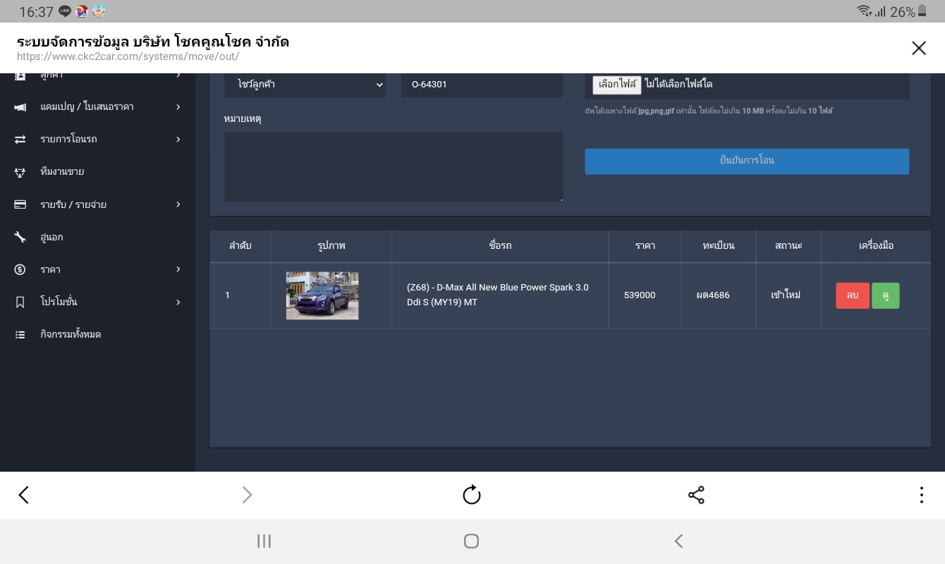Click the credit card icon for รายรับ / รายจ่าย
Screen dimensions: 945x564
(20, 204)
